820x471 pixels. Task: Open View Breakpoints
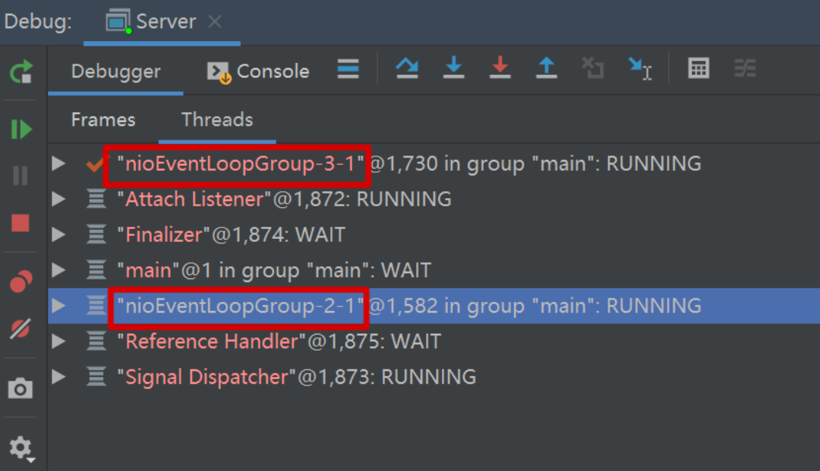click(x=20, y=281)
